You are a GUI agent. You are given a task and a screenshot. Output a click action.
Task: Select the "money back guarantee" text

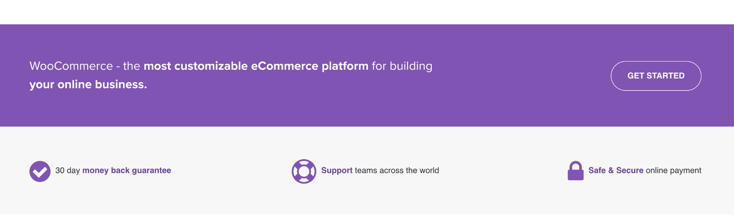127,171
